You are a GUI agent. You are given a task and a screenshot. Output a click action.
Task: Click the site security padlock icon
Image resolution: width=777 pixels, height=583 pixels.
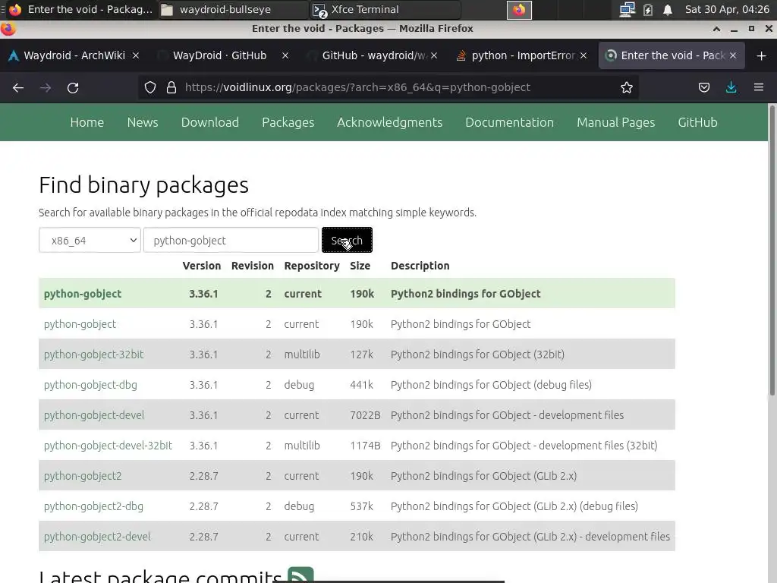(171, 88)
